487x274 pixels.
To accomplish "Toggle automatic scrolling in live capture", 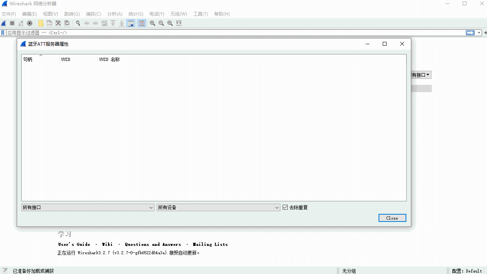I will 131,23.
